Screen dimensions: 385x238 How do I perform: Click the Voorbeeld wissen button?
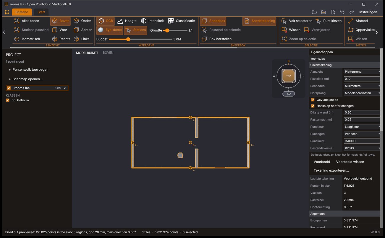pos(350,162)
